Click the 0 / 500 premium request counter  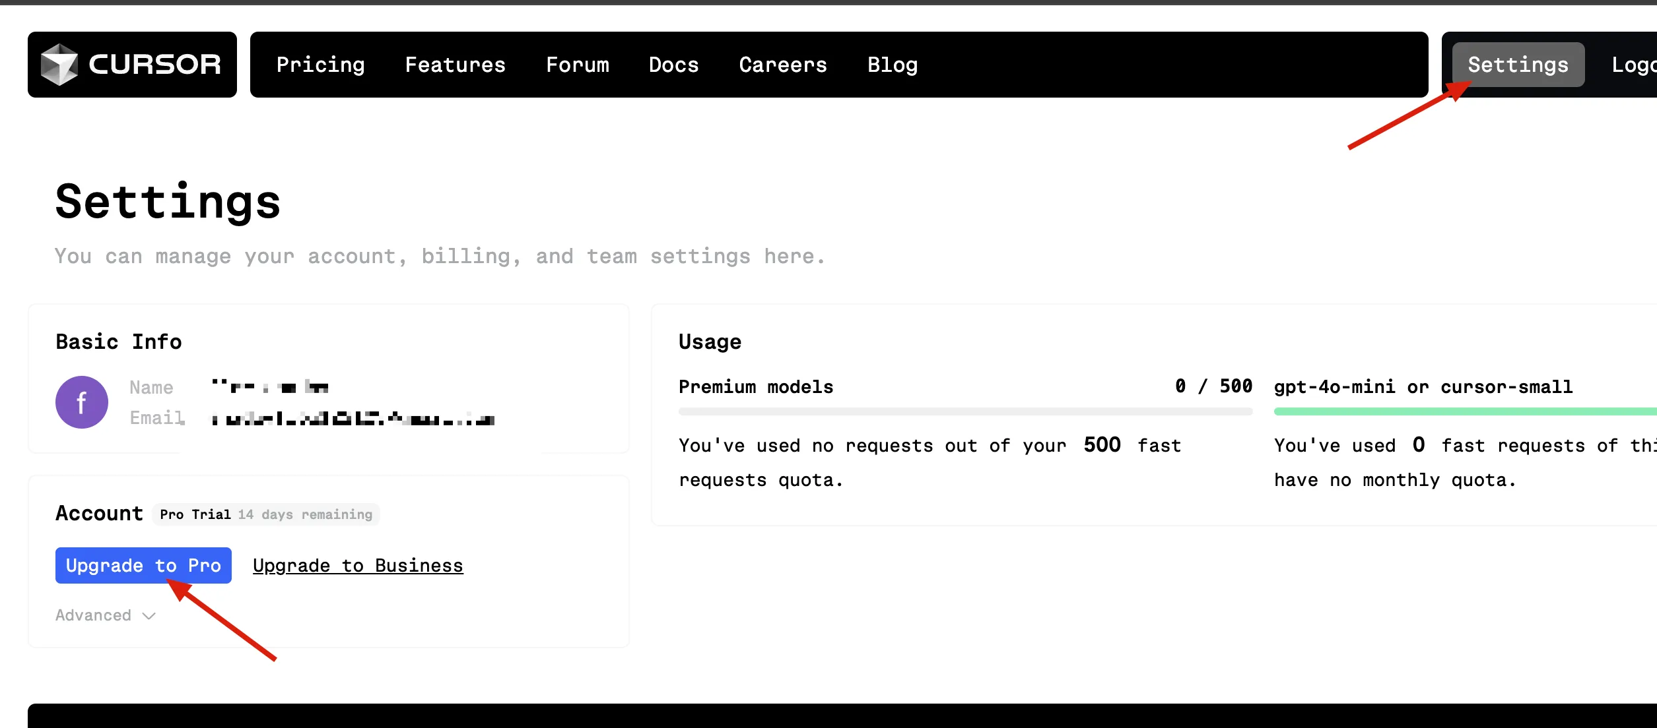click(1213, 386)
